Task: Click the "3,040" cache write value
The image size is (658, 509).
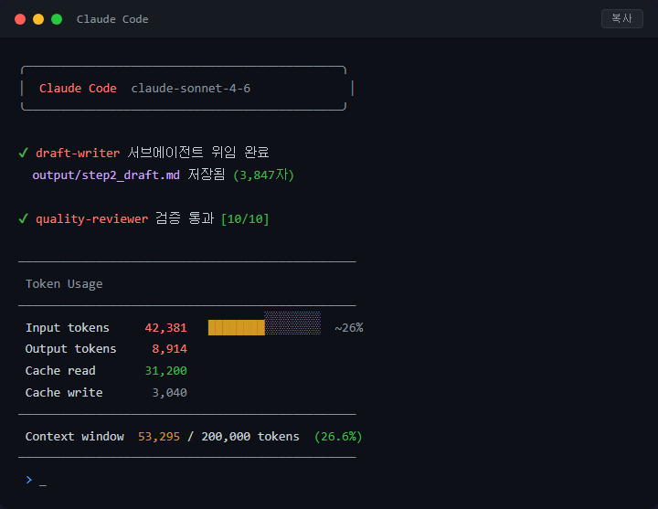Action: click(x=170, y=393)
